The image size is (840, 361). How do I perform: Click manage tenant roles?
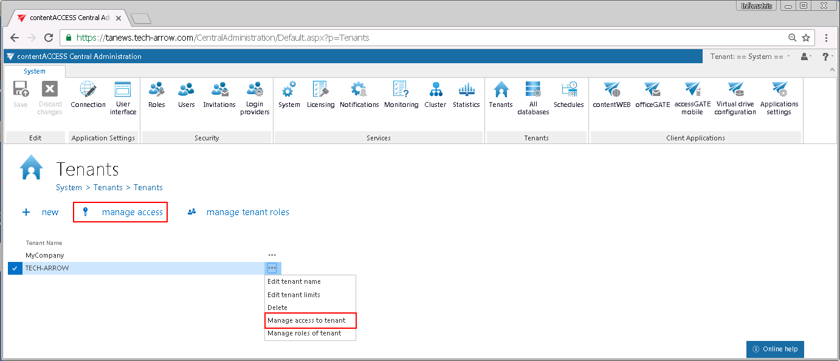[x=238, y=212]
